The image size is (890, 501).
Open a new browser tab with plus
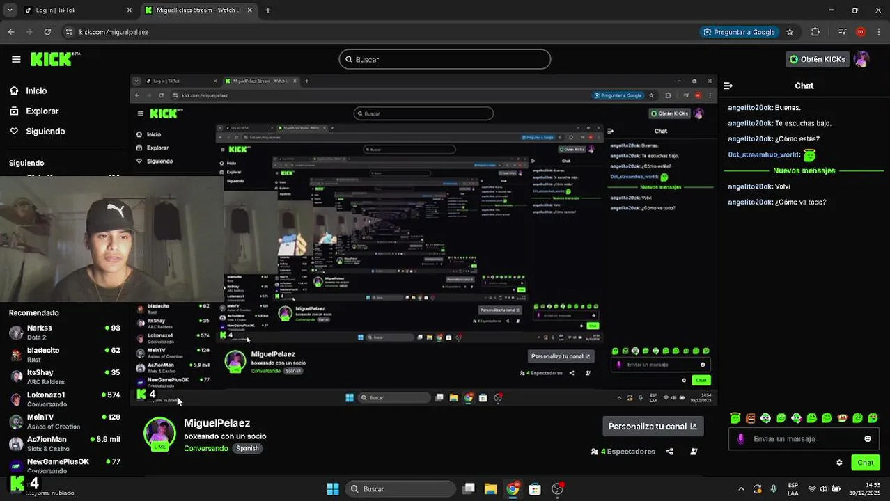pyautogui.click(x=268, y=10)
